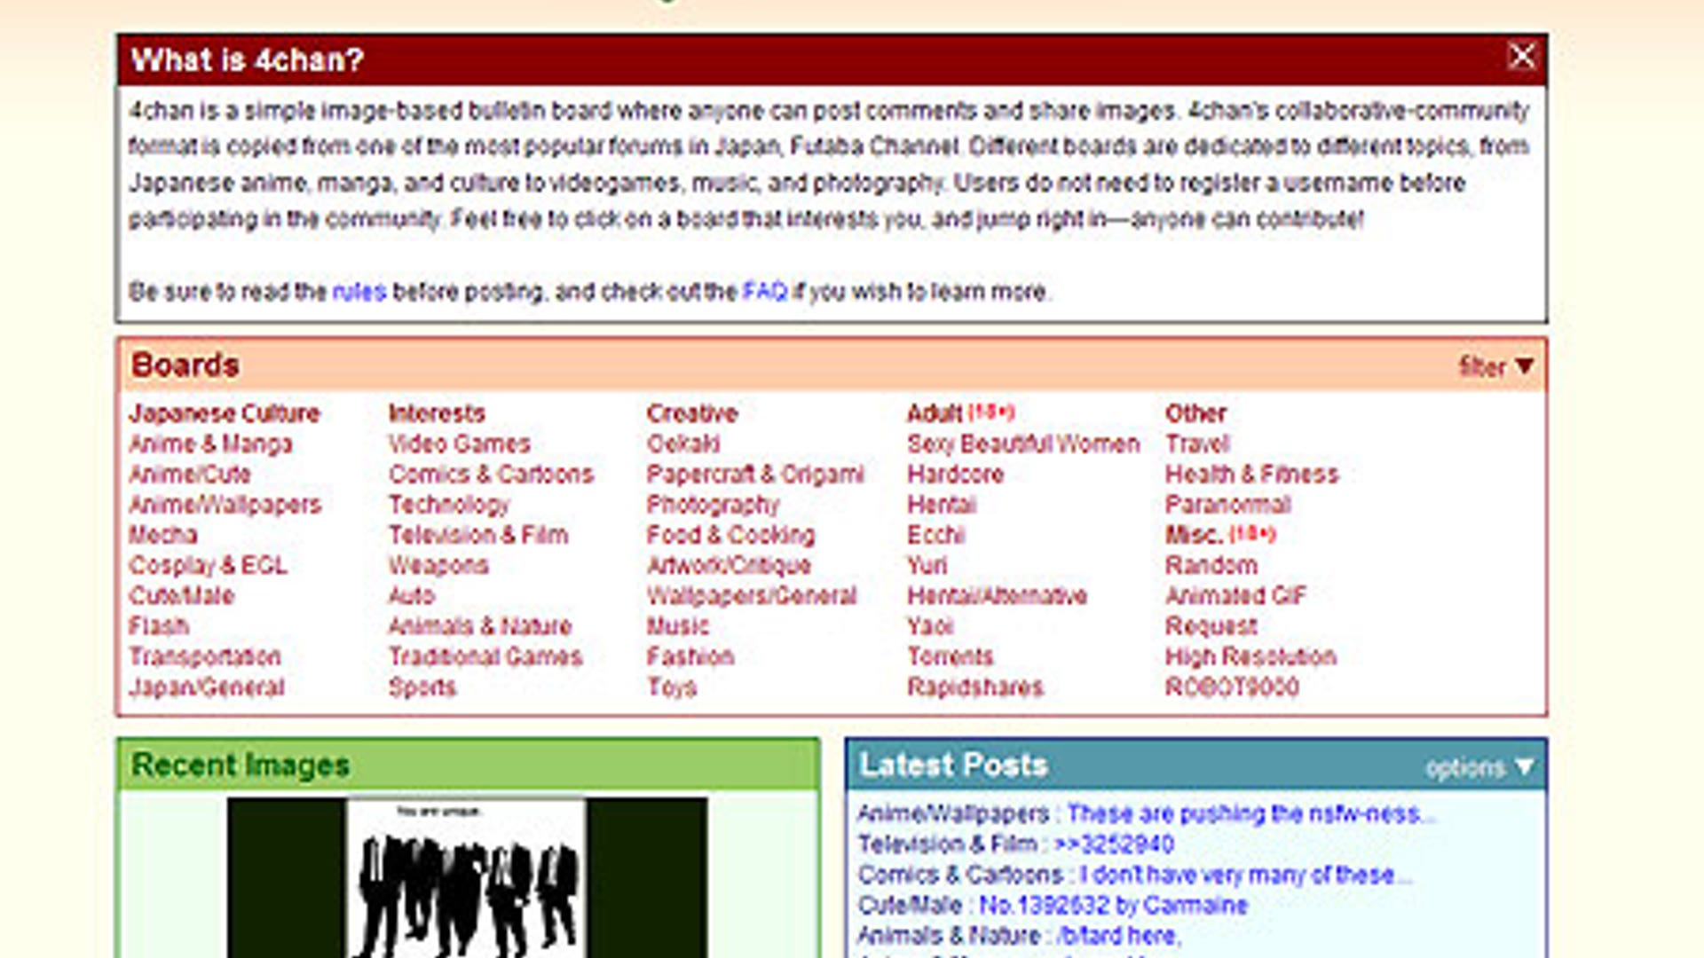
Task: Close the 'What is 4chan?' box
Action: [x=1521, y=57]
